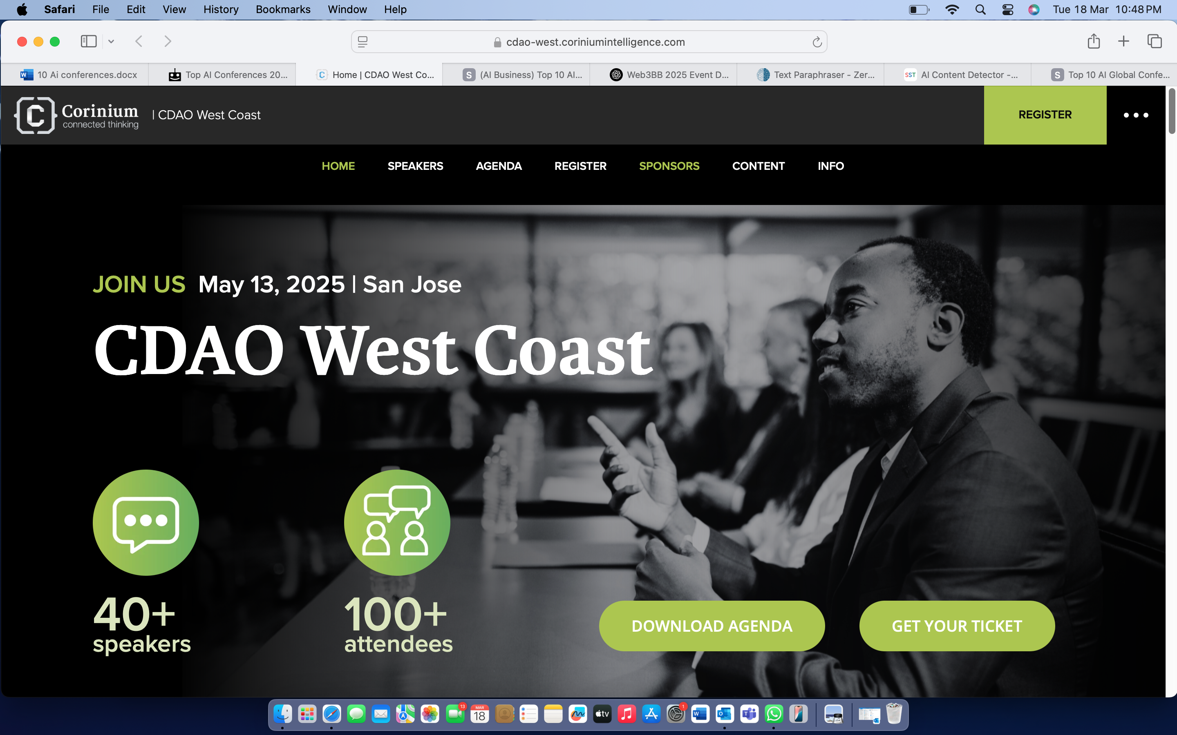Viewport: 1177px width, 735px height.
Task: Click the address bar URL field
Action: (589, 42)
